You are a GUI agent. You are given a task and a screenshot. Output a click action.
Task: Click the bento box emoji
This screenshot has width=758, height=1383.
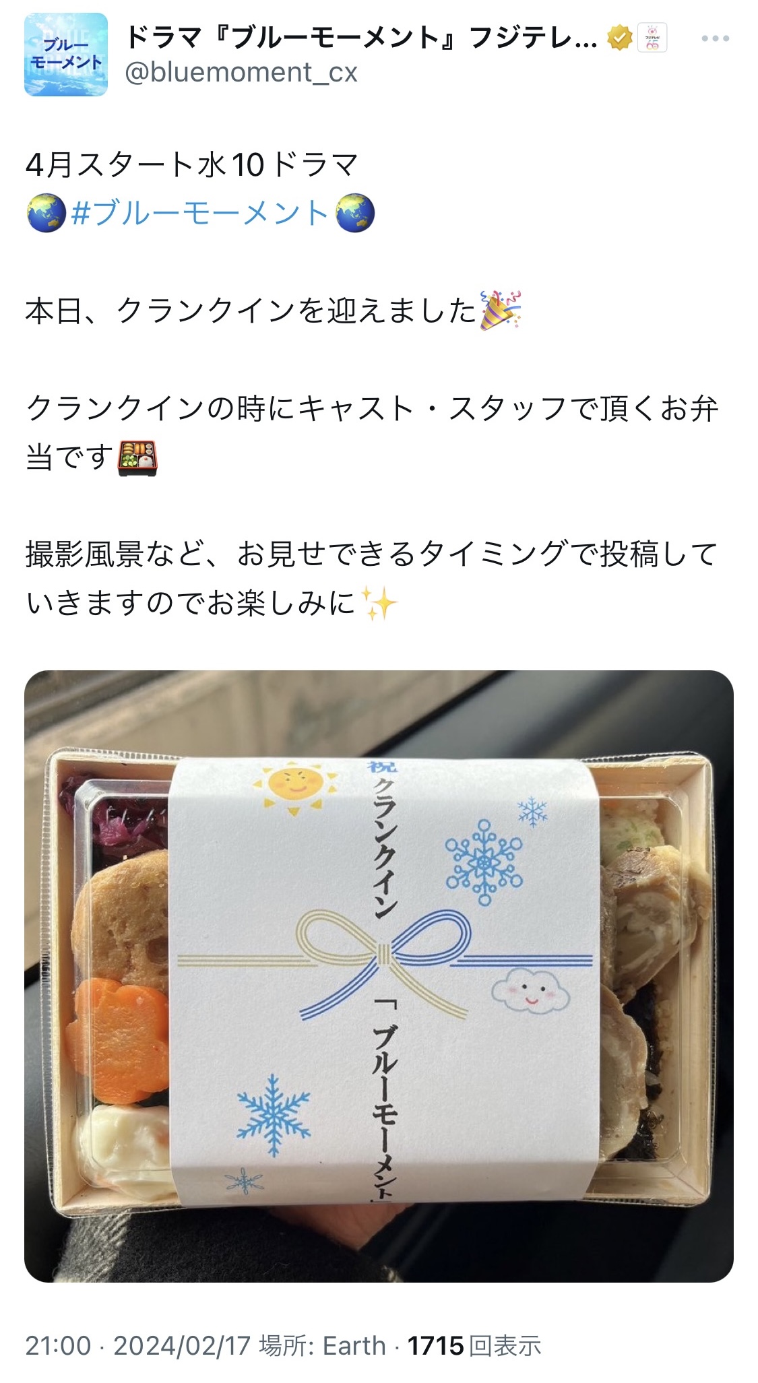(x=137, y=459)
